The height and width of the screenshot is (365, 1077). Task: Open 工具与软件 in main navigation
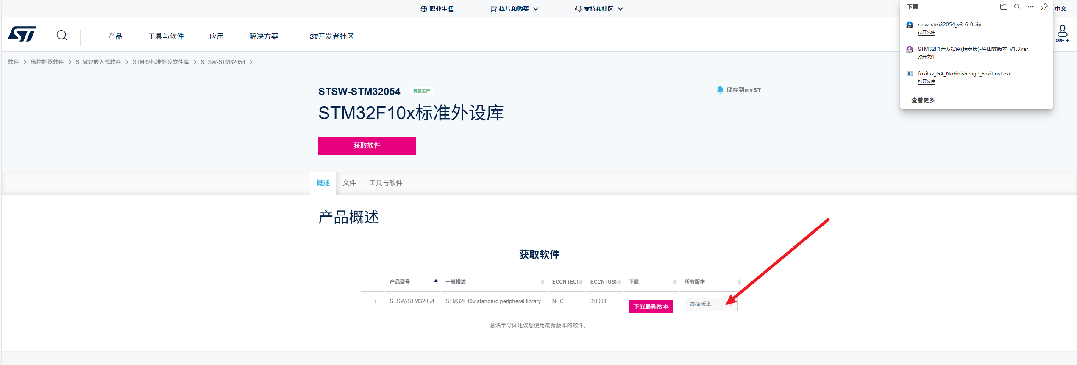point(166,36)
